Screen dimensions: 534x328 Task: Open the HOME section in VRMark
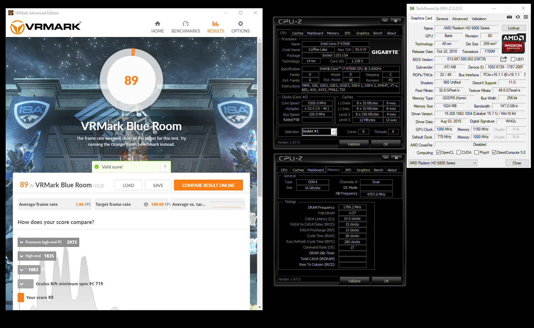pos(157,27)
